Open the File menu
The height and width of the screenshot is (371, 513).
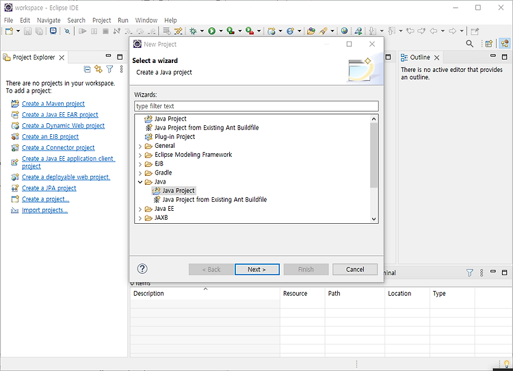[x=8, y=21]
